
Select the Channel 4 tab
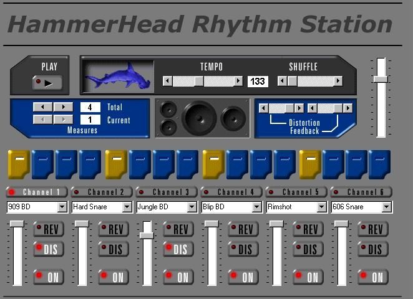point(231,192)
